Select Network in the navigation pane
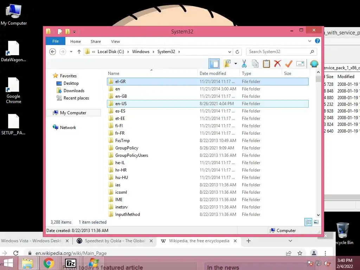Viewport: 360px width, 270px height. [68, 127]
